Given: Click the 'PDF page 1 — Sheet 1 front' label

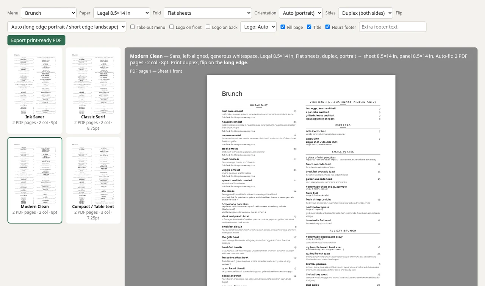Looking at the screenshot, I should pyautogui.click(x=156, y=71).
